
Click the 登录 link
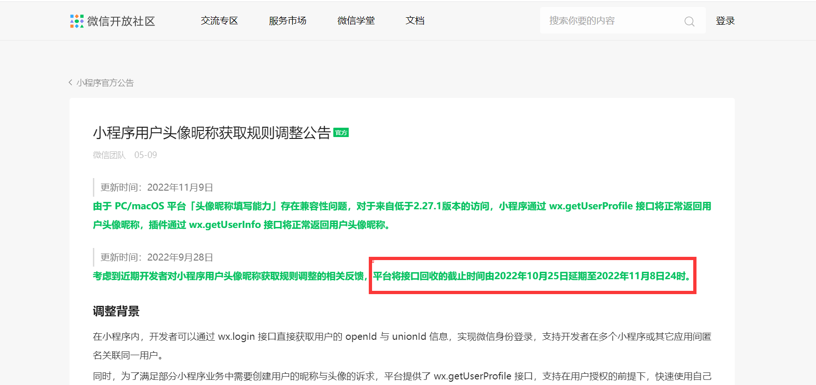[x=725, y=21]
